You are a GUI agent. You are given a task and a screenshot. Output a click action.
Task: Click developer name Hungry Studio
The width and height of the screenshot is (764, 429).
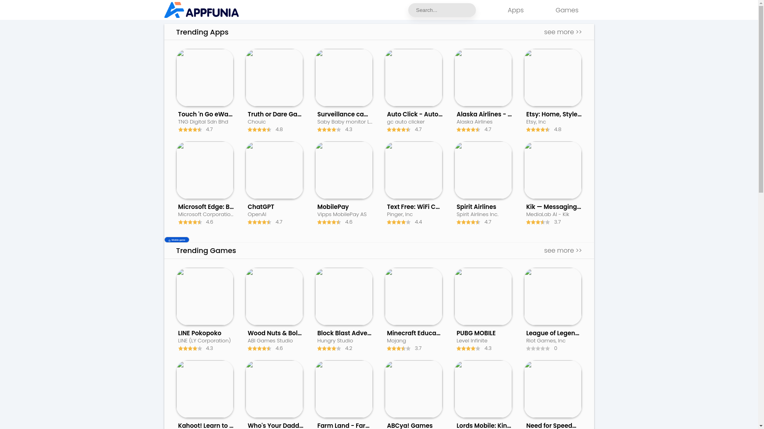pyautogui.click(x=335, y=341)
